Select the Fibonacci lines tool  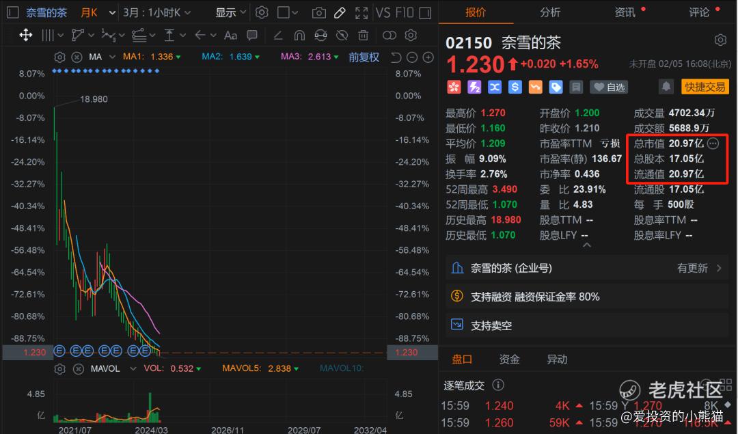pyautogui.click(x=139, y=35)
